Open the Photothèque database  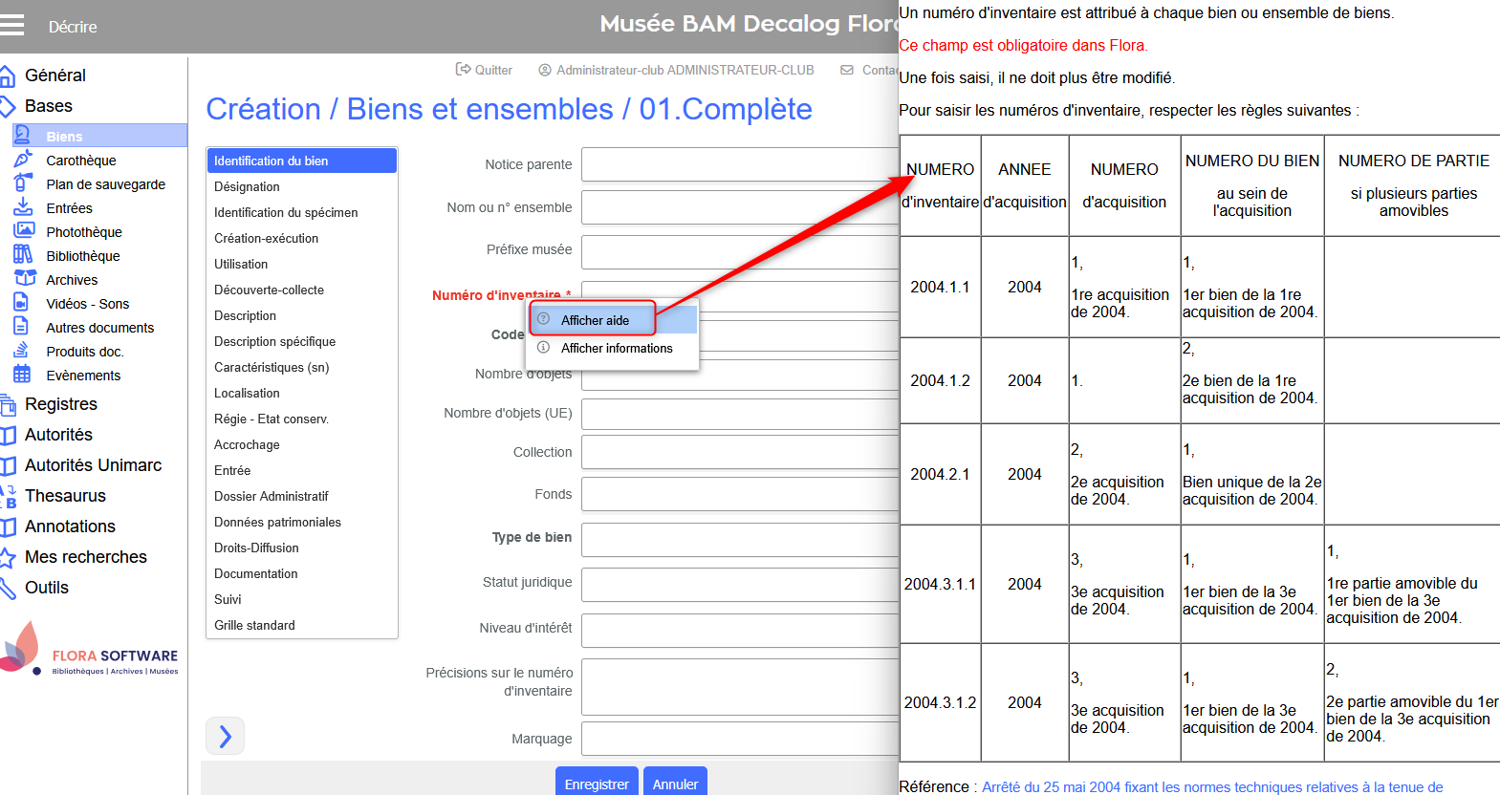click(x=84, y=232)
